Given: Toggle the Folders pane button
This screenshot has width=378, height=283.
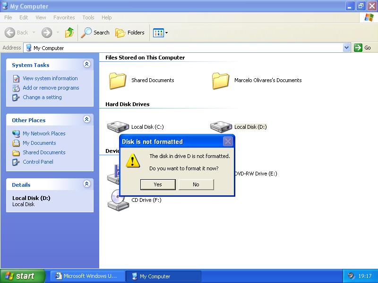Looking at the screenshot, I should [129, 33].
